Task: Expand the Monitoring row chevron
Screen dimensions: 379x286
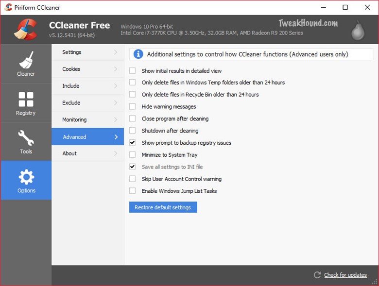Action: pos(116,120)
